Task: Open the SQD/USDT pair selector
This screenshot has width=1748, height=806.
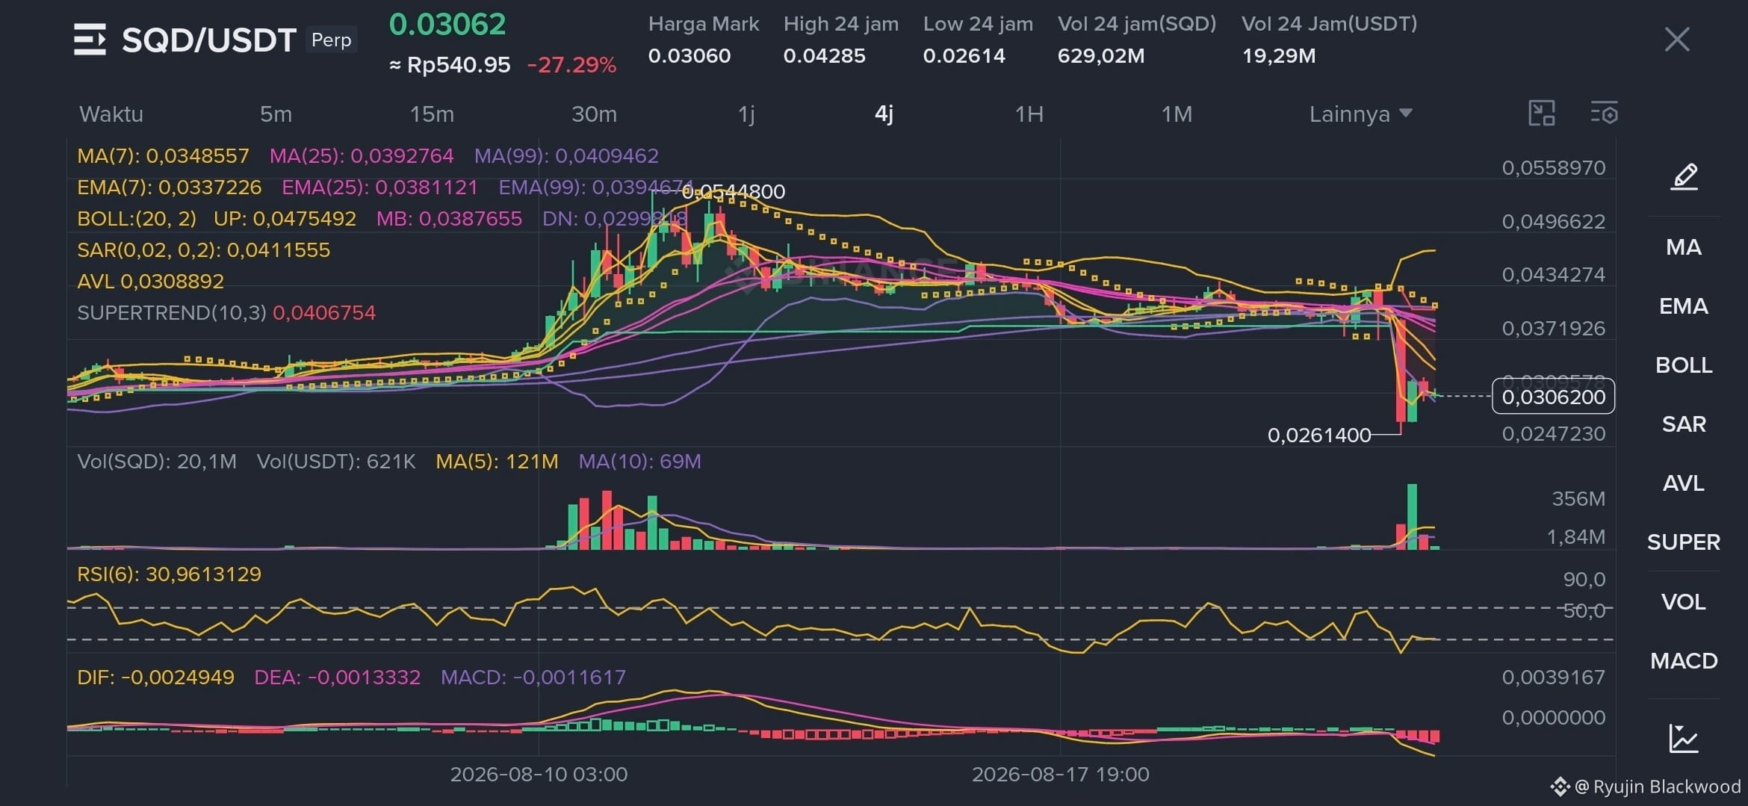Action: (209, 40)
